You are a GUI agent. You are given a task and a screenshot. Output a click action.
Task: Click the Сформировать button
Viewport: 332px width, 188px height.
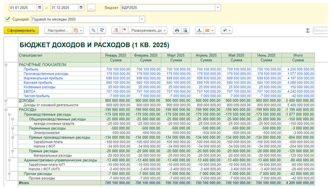[x=21, y=31]
